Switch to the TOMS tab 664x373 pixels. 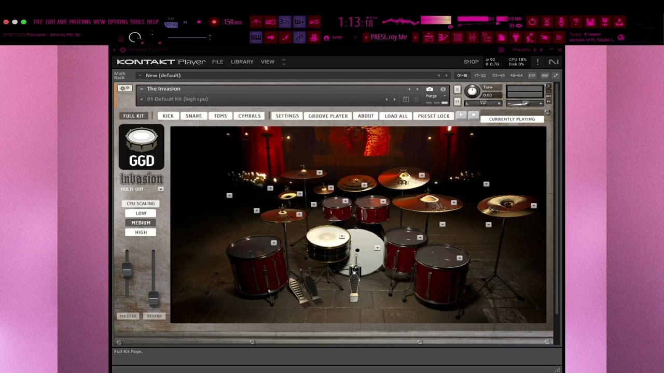pyautogui.click(x=220, y=116)
